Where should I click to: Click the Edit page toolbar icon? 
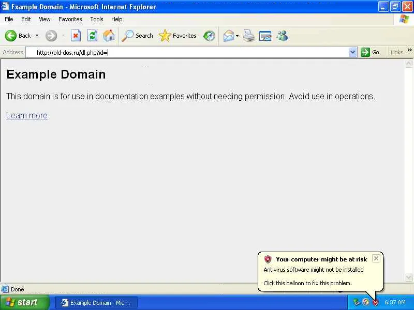pyautogui.click(x=265, y=36)
